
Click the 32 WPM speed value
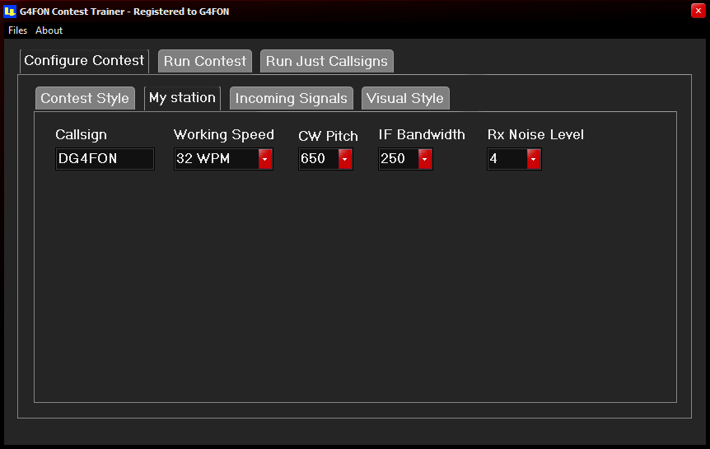coord(203,158)
